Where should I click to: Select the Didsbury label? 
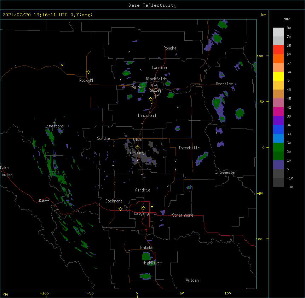tap(136, 153)
